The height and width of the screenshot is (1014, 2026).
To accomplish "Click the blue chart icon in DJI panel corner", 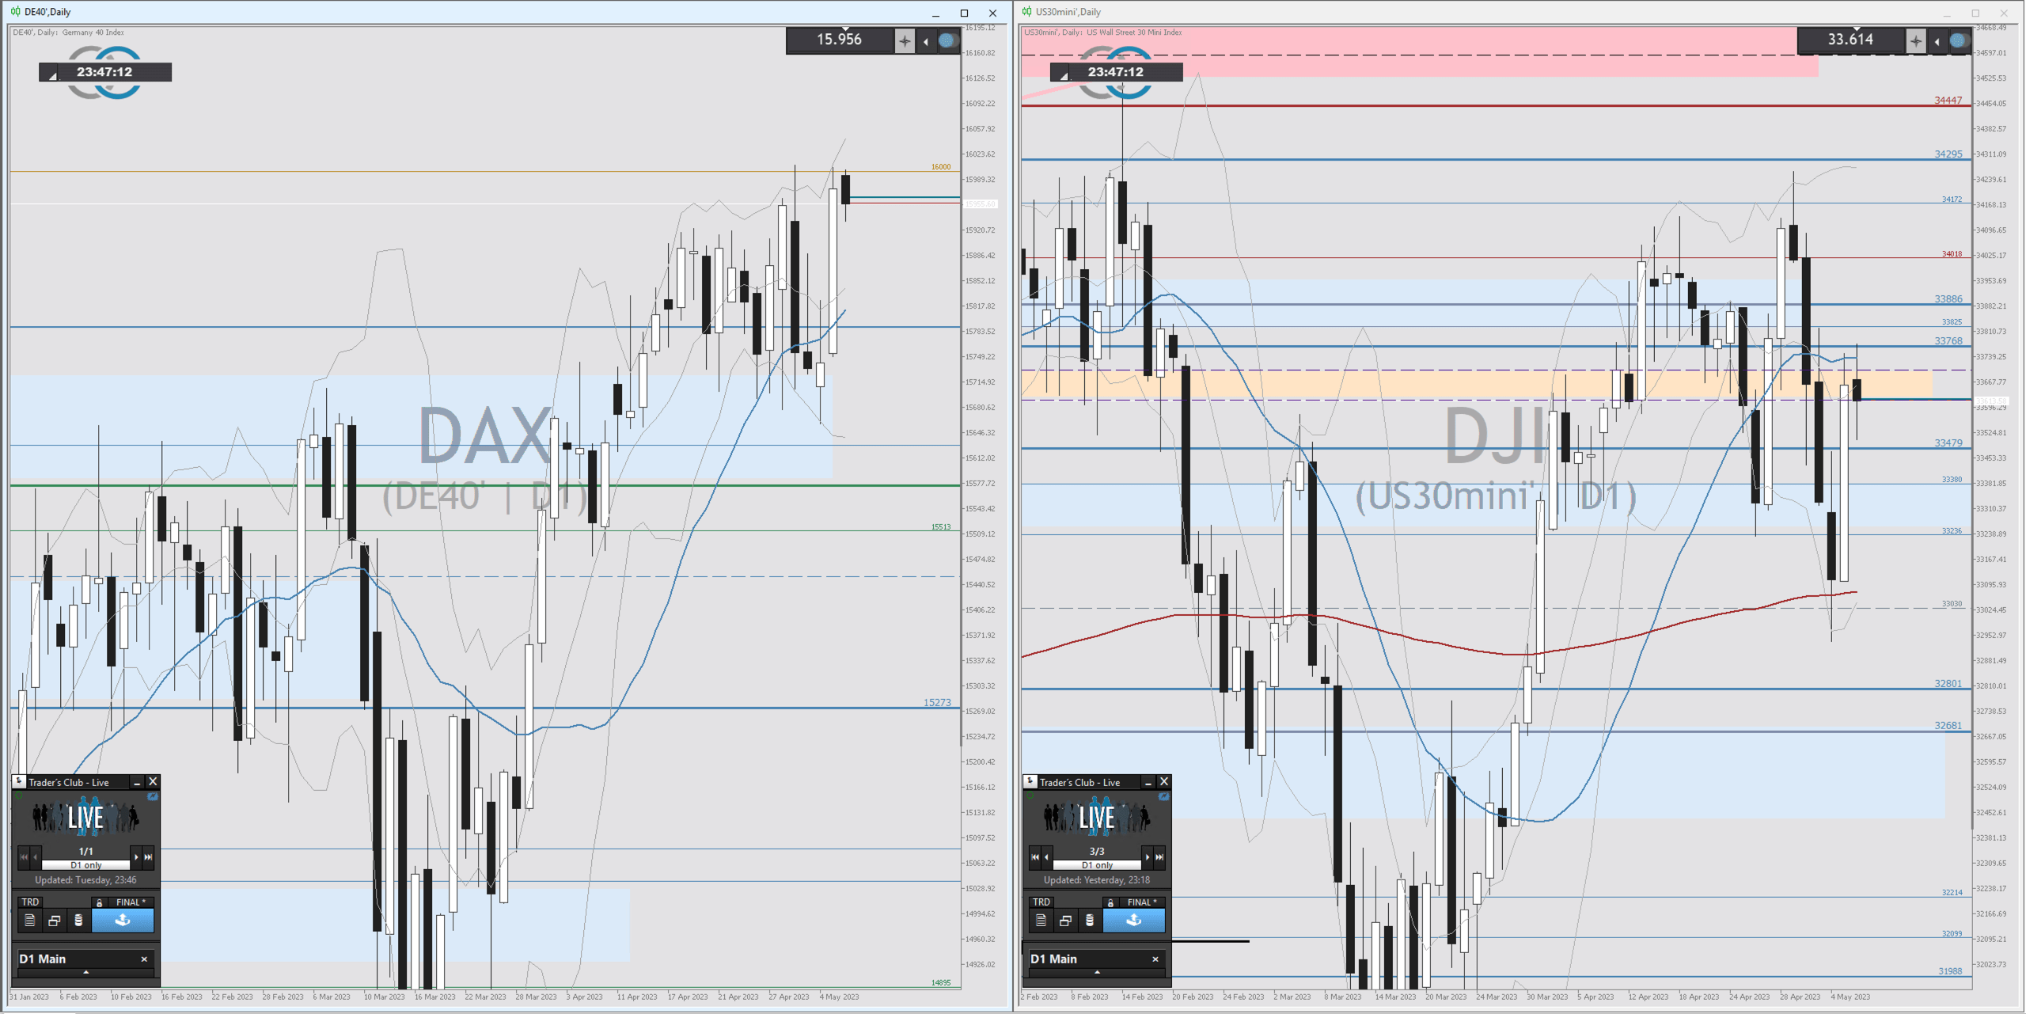I will coord(1164,797).
